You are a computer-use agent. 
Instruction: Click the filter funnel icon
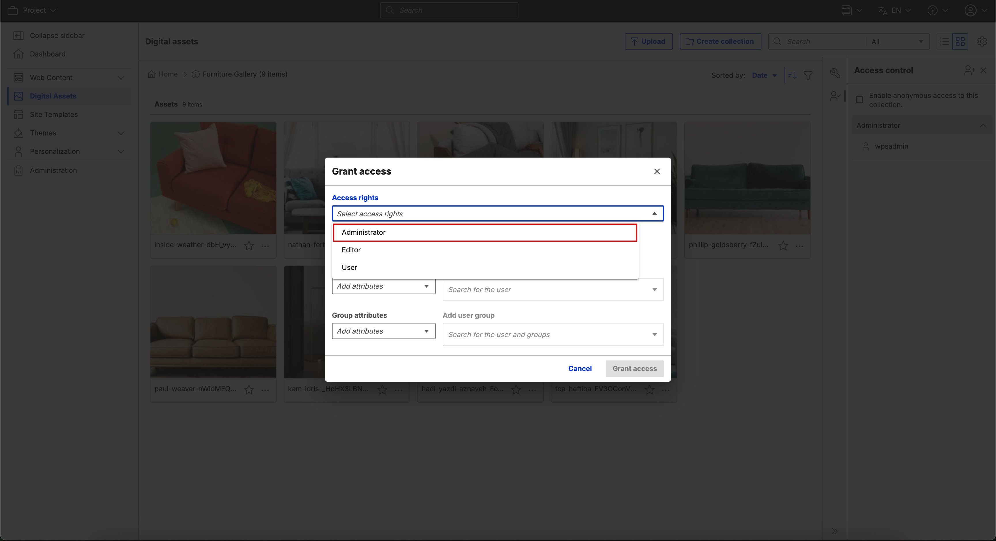(808, 75)
